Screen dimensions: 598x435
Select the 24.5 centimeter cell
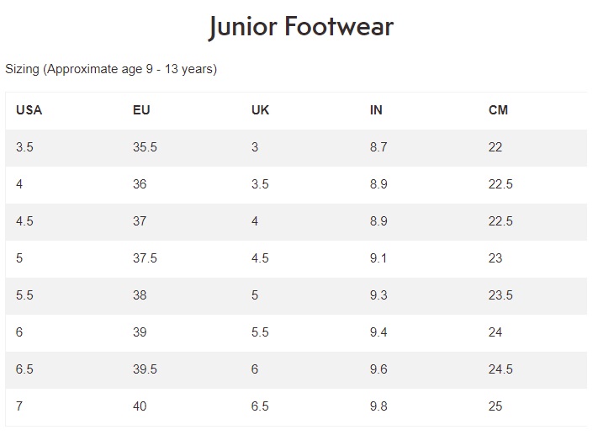pos(500,369)
